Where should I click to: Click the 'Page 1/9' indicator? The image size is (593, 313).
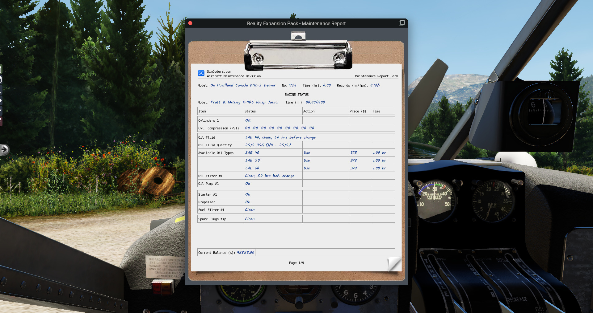tap(296, 263)
